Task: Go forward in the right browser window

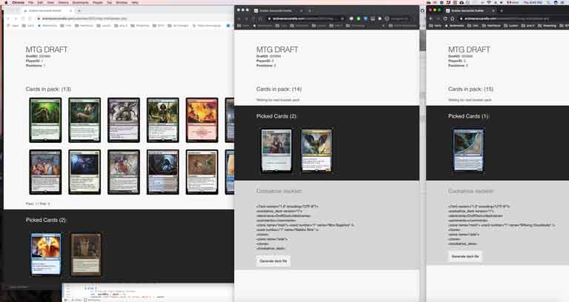Action: point(439,19)
